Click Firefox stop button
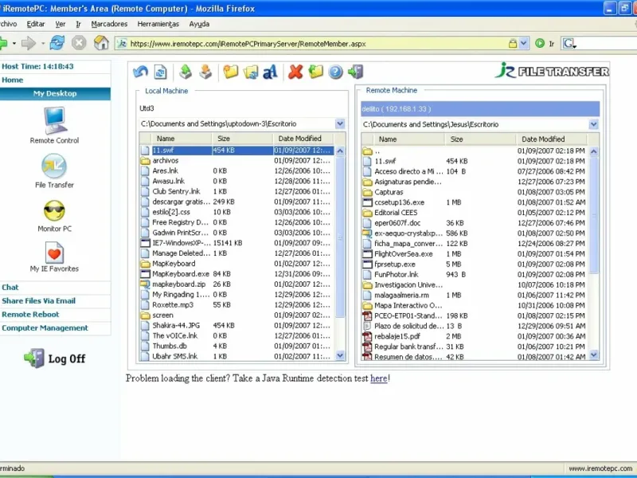Screen dimensions: 637x478 tap(79, 43)
